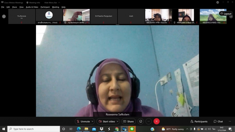Open the Audio & Video menu

point(32,7)
